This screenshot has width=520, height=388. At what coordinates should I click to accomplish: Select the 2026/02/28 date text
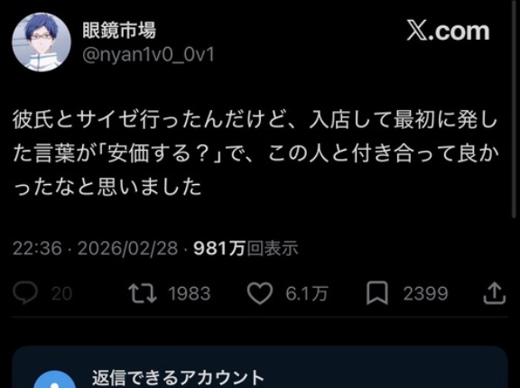[127, 248]
